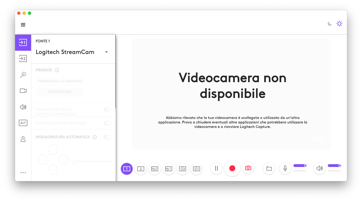
Task: Click the Videocamera non disponibile message
Action: point(233,86)
